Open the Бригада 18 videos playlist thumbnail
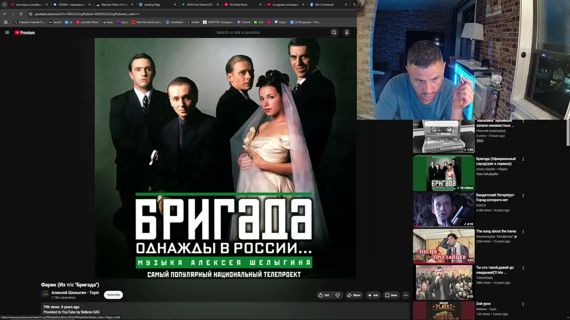 coord(444,173)
